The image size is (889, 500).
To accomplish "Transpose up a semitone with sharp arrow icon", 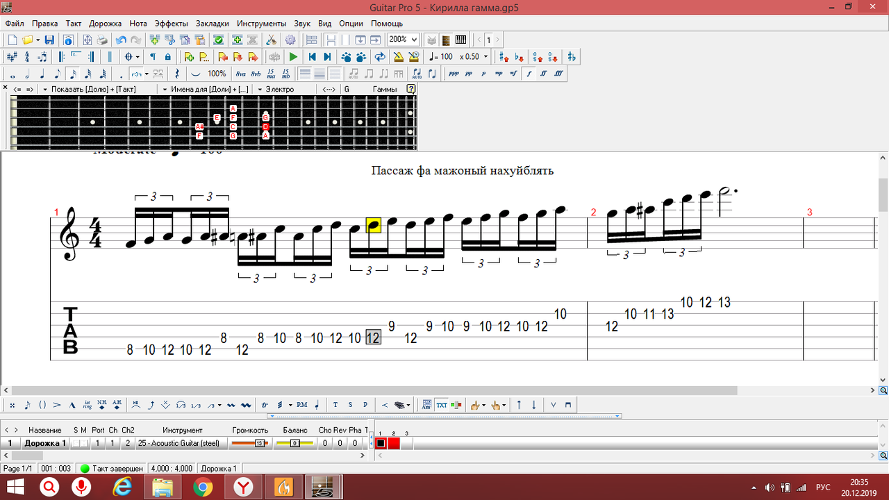I will 504,56.
